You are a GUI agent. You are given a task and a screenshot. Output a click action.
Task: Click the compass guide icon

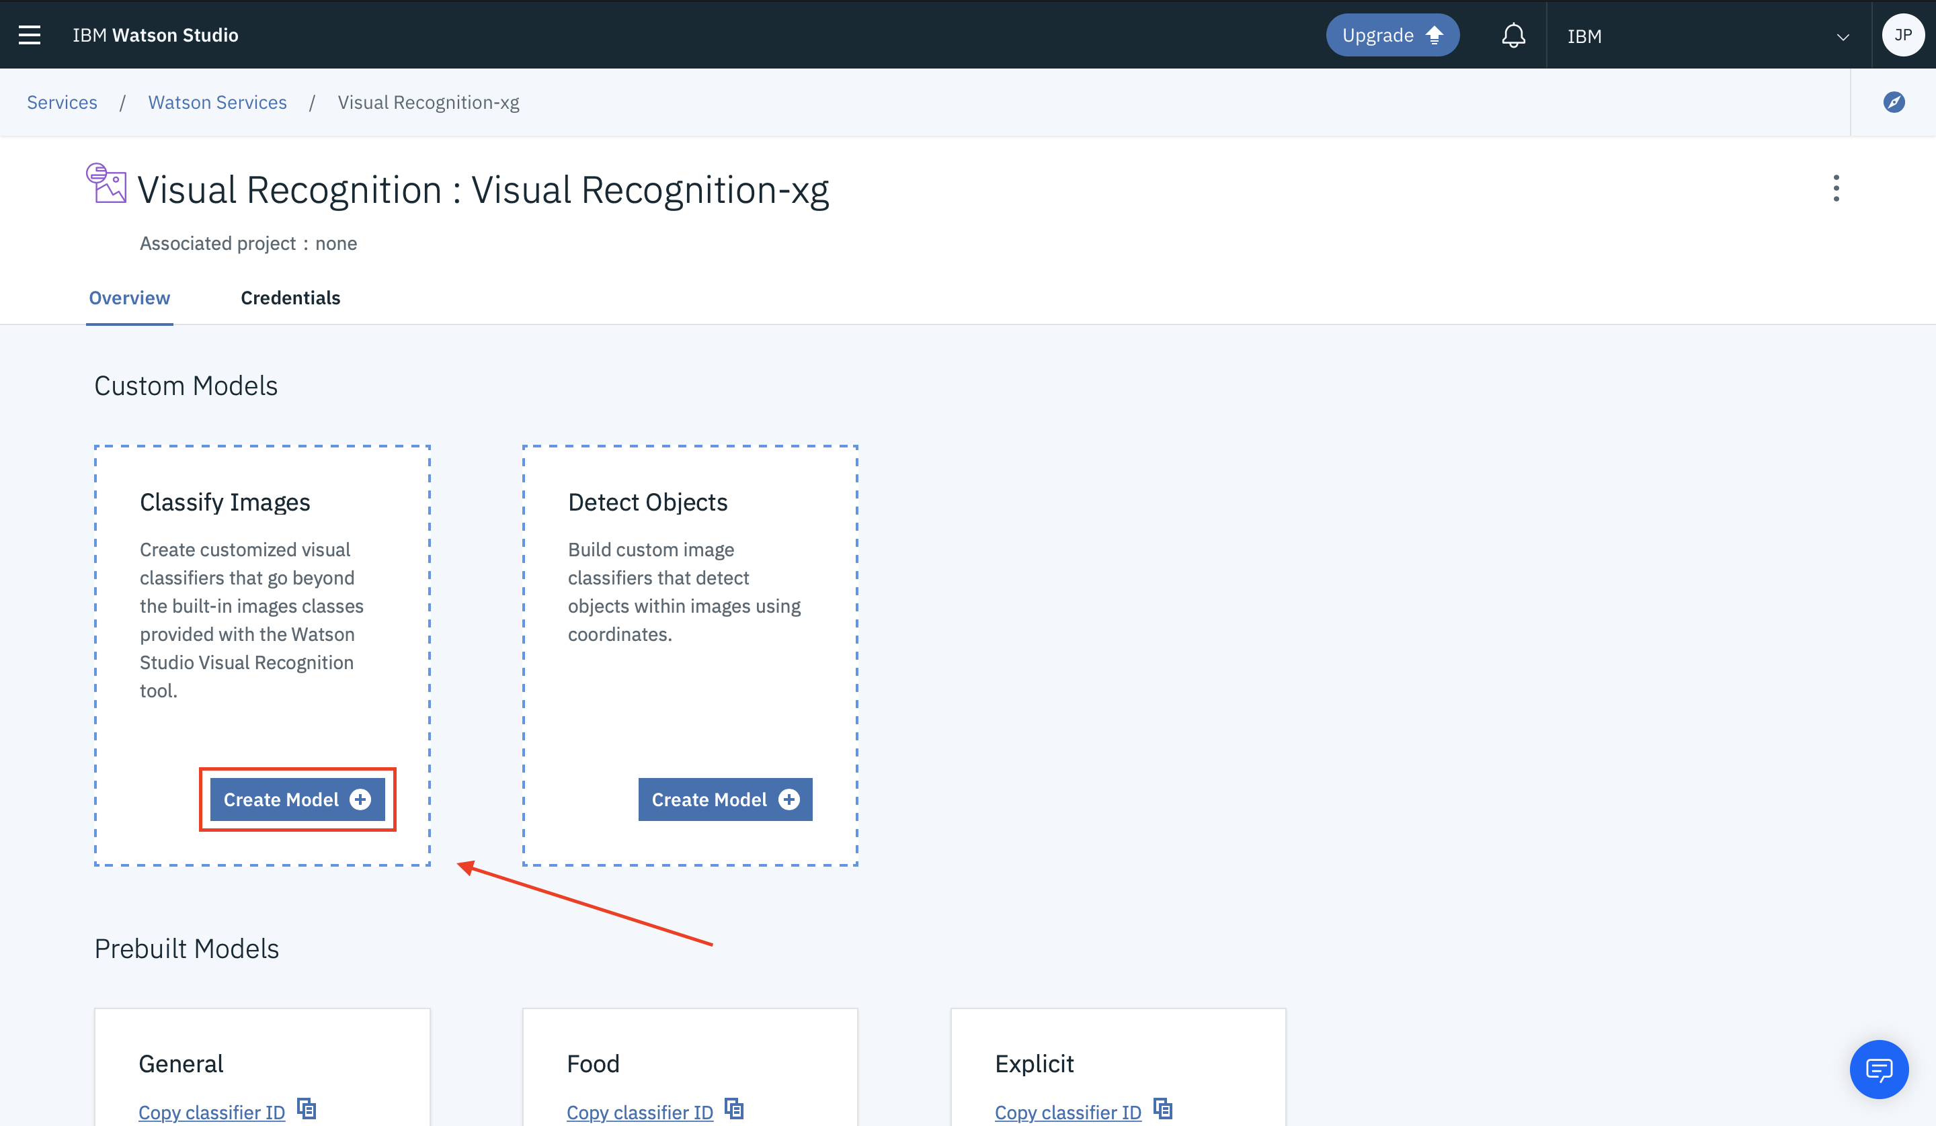(1894, 102)
